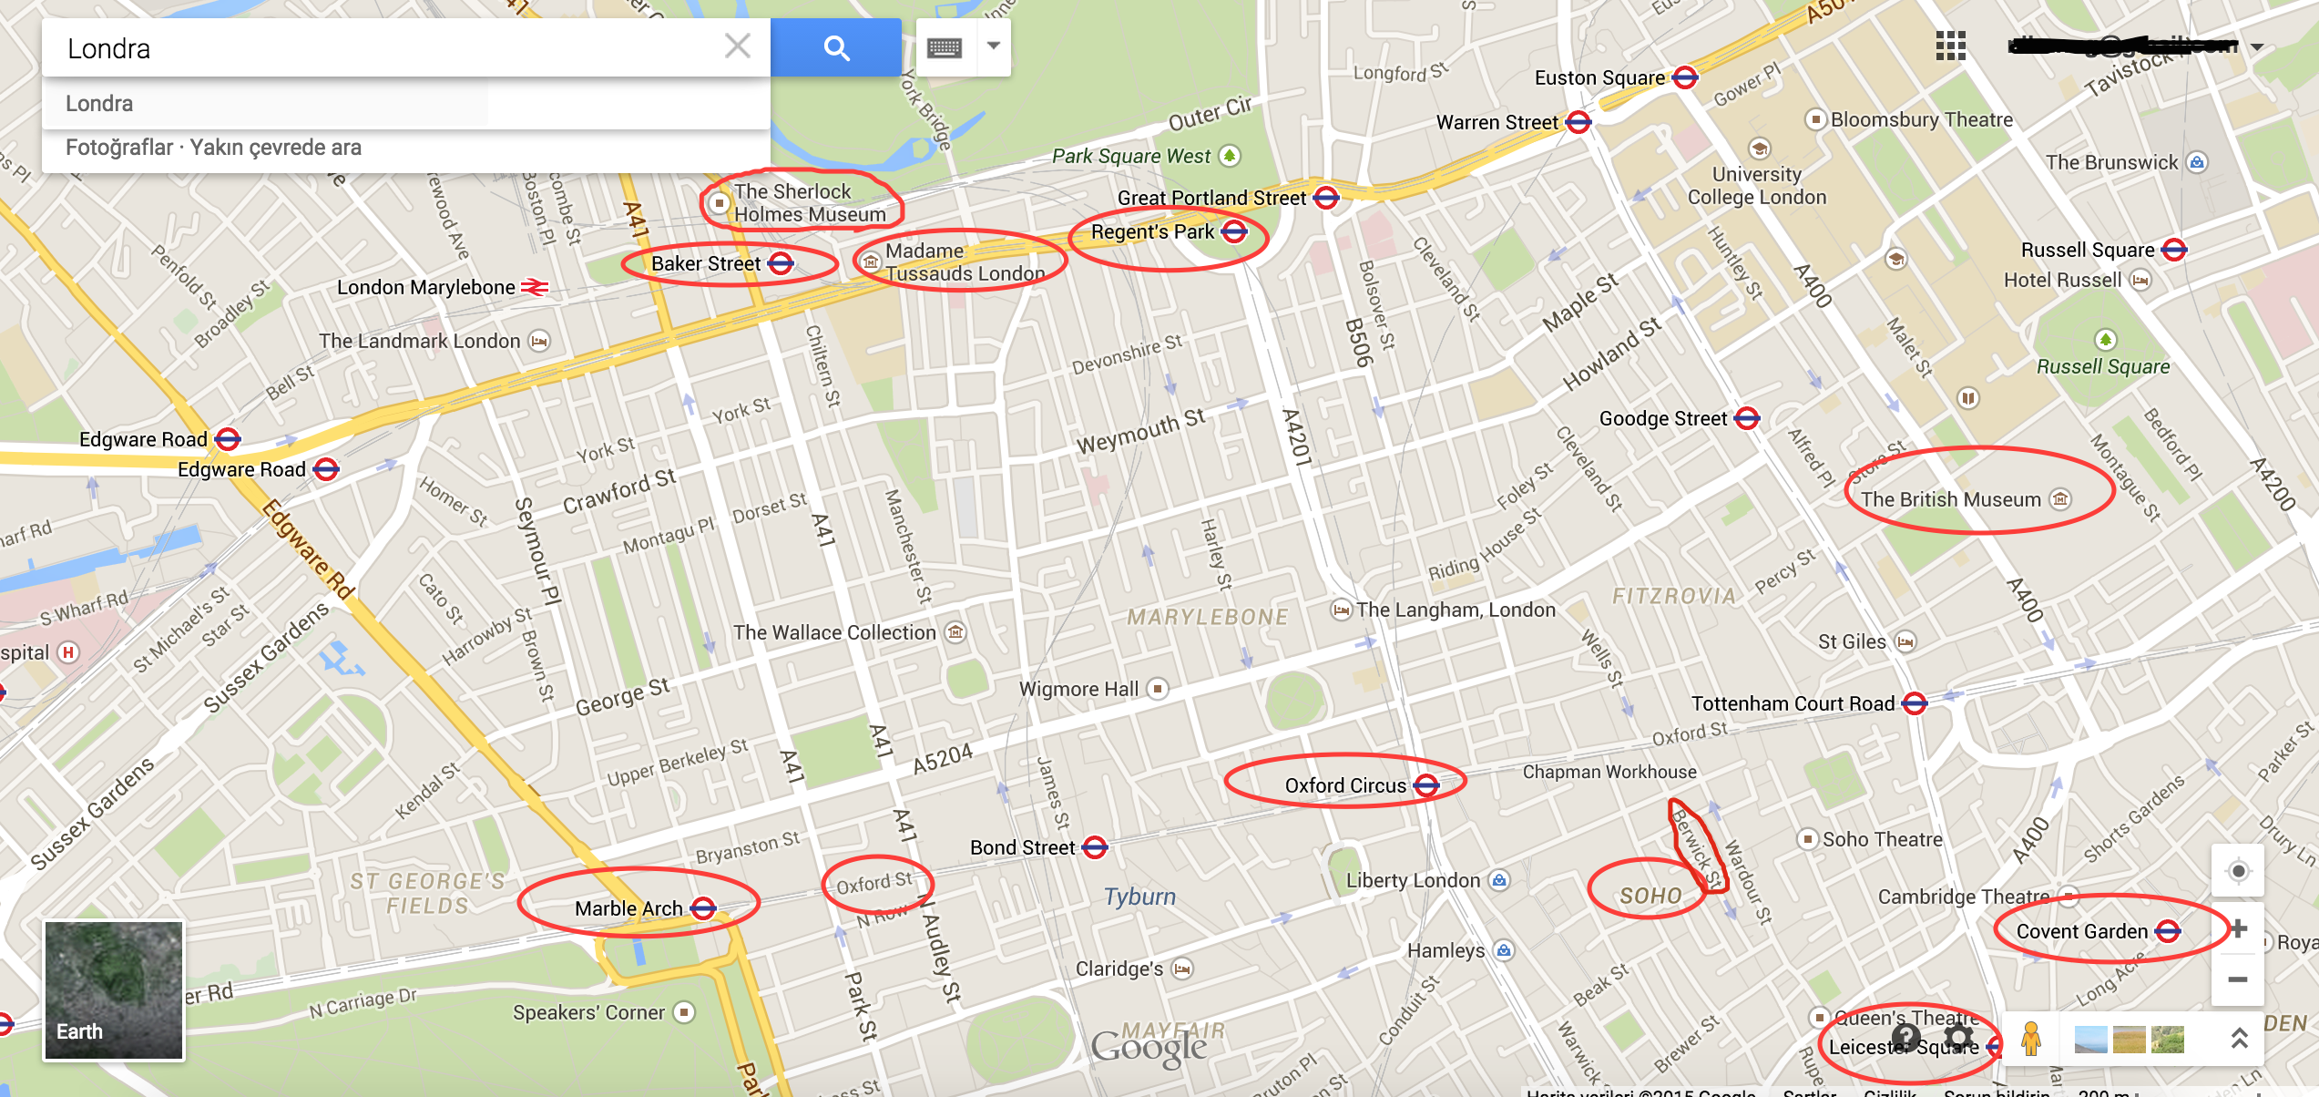Image resolution: width=2319 pixels, height=1097 pixels.
Task: Open the on-screen keyboard input tool
Action: pos(945,47)
